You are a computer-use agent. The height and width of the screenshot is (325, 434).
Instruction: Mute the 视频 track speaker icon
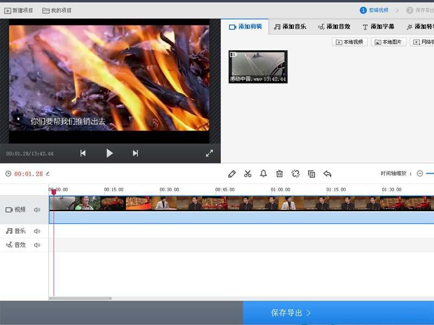click(x=36, y=209)
